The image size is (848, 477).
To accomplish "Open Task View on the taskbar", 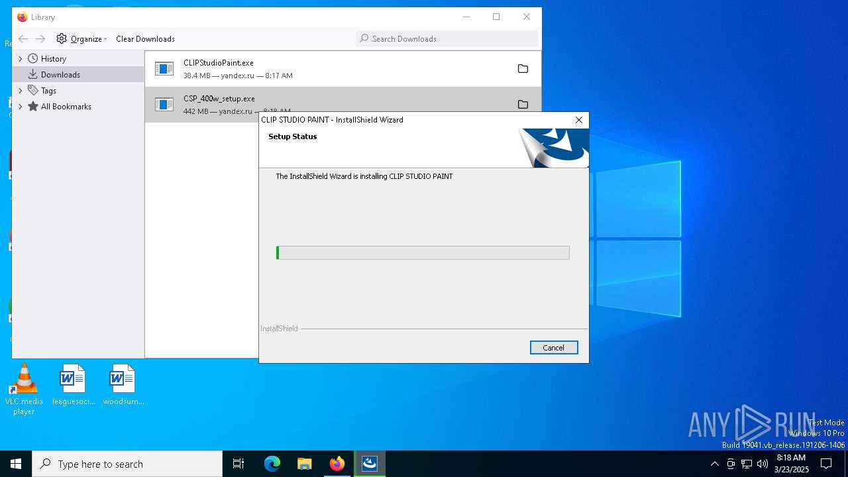I will (x=238, y=464).
